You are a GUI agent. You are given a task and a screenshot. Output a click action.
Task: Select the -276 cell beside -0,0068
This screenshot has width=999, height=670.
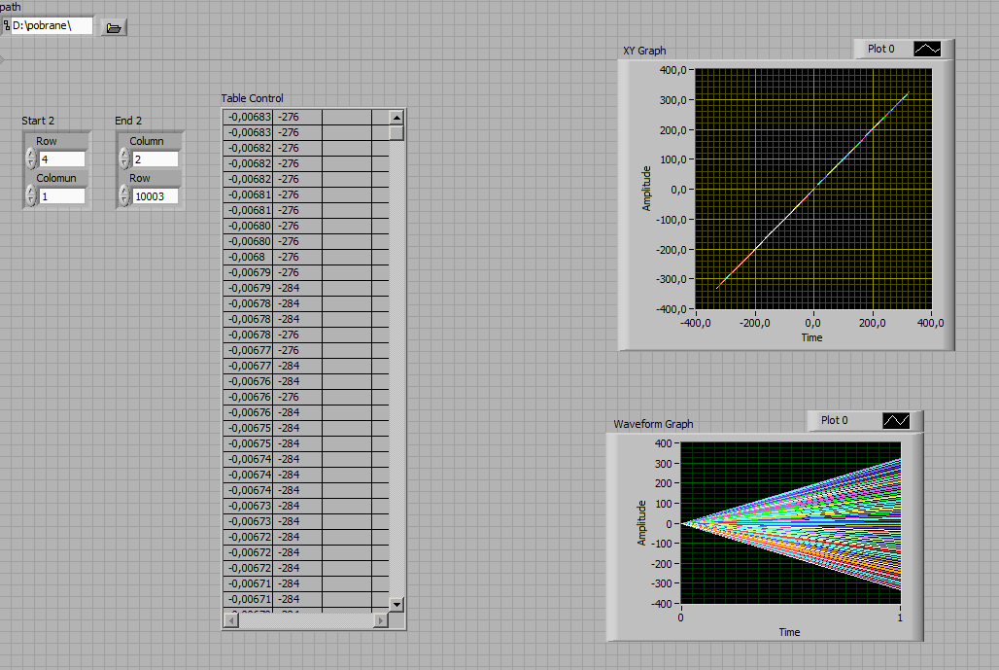point(297,257)
